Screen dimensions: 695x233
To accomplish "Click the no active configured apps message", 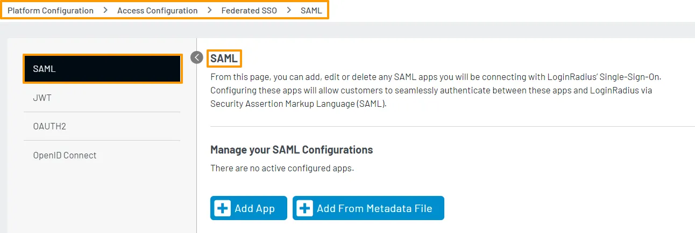I will [x=282, y=169].
